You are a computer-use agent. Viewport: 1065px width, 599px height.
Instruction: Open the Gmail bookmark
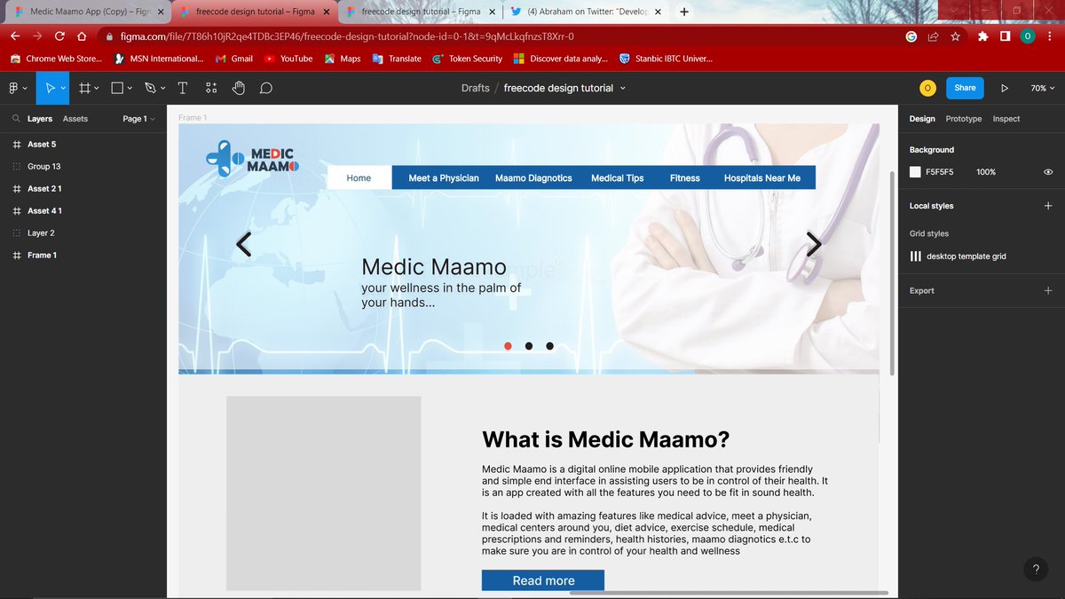234,59
